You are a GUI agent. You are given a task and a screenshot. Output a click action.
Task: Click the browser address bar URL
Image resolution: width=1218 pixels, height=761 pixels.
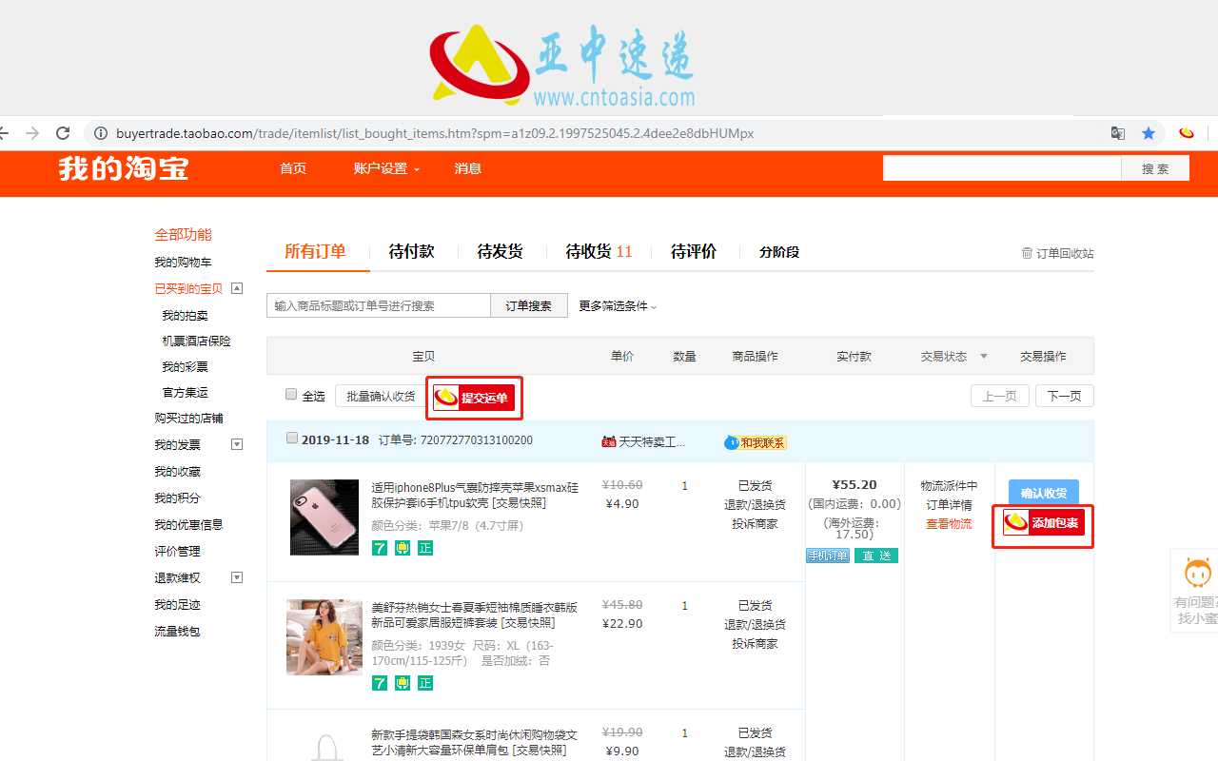(x=435, y=133)
